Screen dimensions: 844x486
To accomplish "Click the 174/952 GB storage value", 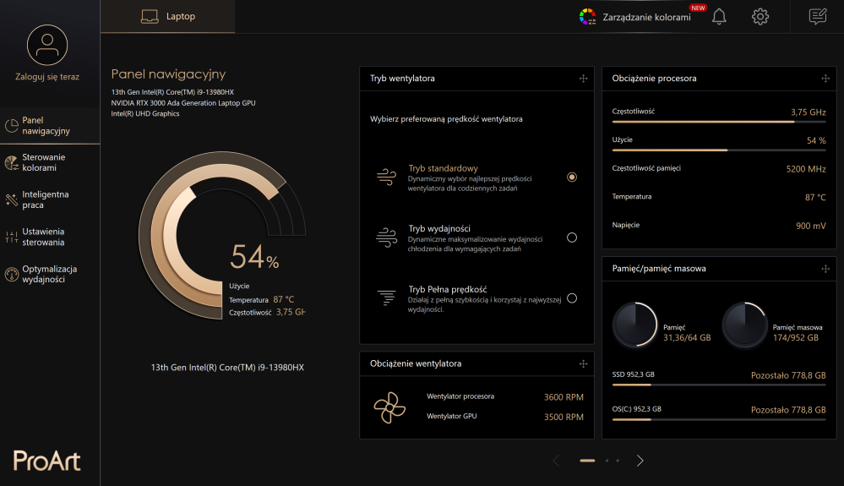I will (x=796, y=338).
